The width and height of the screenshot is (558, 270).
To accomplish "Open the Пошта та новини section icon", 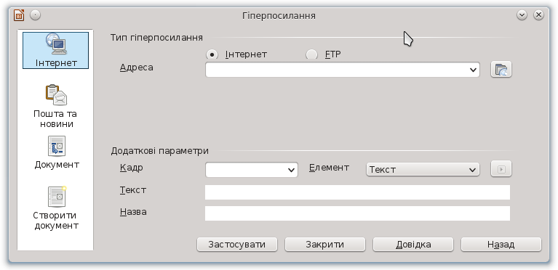I will 56,95.
